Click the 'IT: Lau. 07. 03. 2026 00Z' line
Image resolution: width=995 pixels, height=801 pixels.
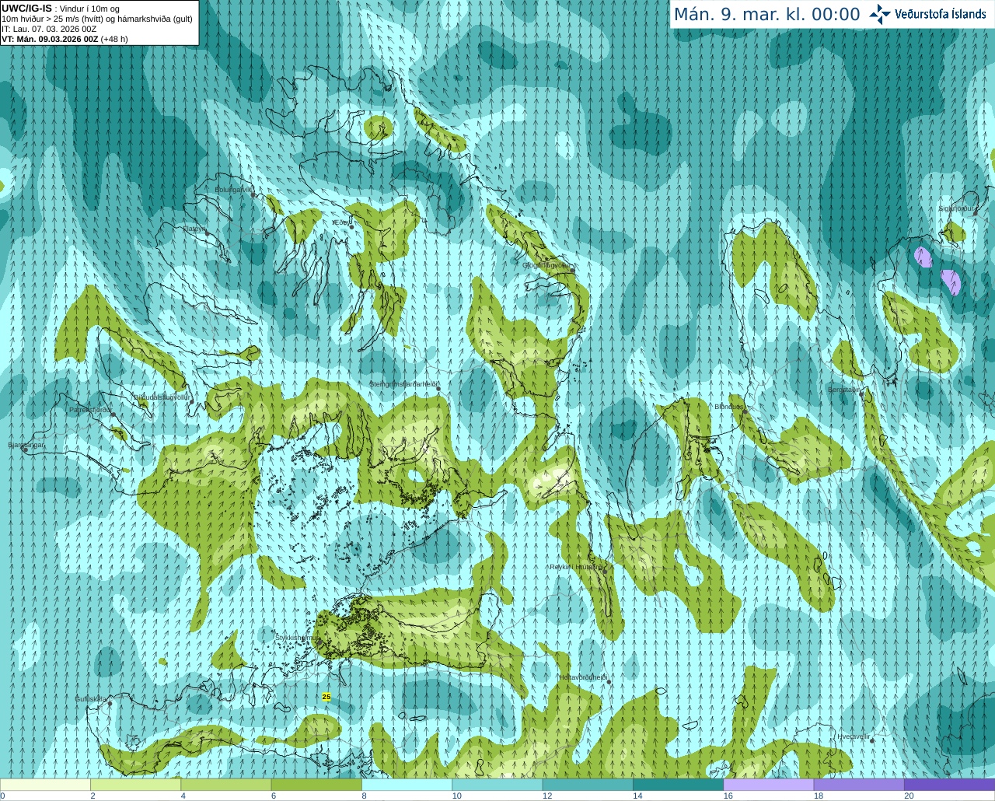click(49, 29)
